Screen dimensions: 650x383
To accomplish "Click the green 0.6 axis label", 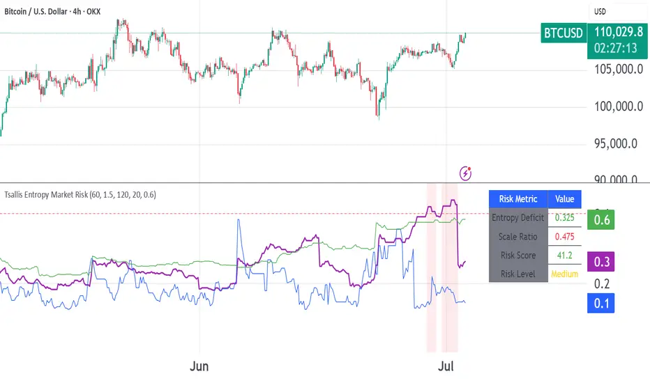I will pyautogui.click(x=602, y=221).
